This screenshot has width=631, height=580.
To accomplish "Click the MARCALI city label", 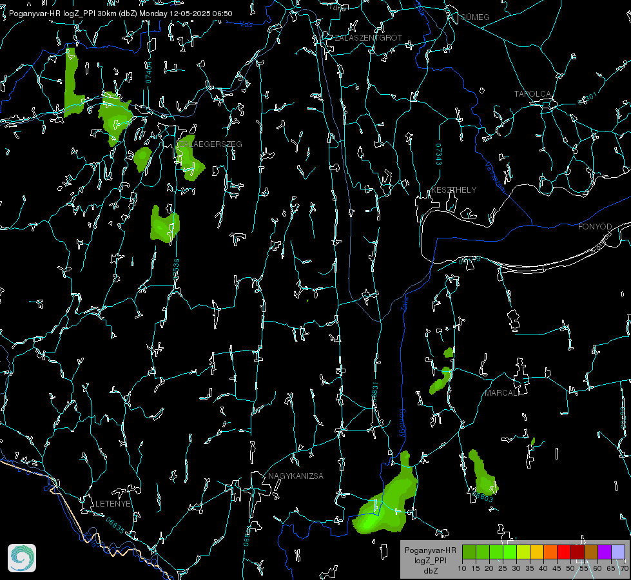I will click(502, 393).
